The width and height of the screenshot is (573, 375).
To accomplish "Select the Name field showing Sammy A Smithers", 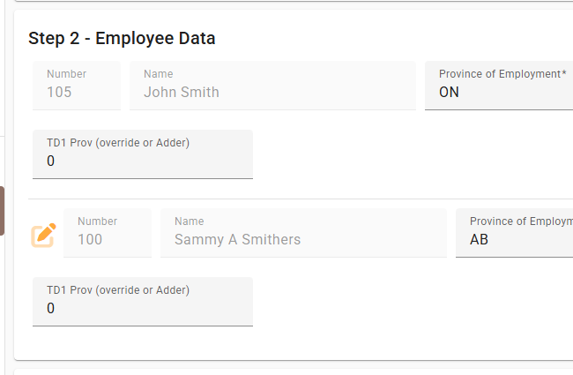I will coord(303,233).
